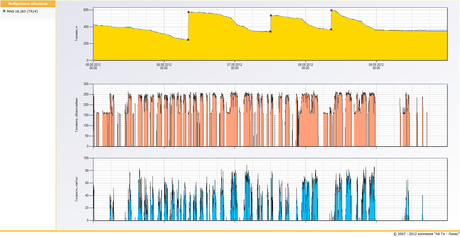The width and height of the screenshot is (460, 237).
Task: Click the fuel low marker before the second refuel
Action: tap(271, 32)
